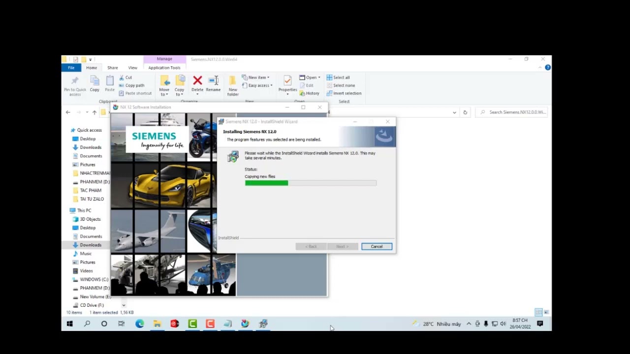Cancel the Siemens NX installation
Viewport: 630px width, 354px height.
(377, 246)
